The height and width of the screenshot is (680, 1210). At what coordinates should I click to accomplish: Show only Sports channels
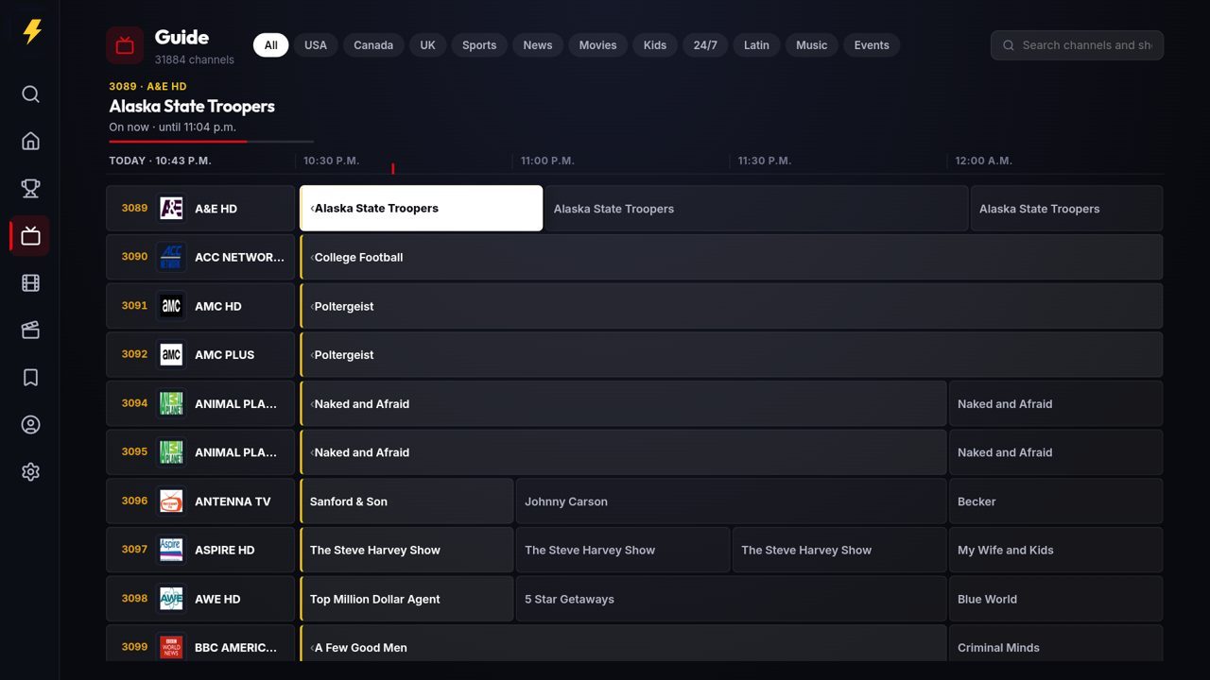coord(479,45)
